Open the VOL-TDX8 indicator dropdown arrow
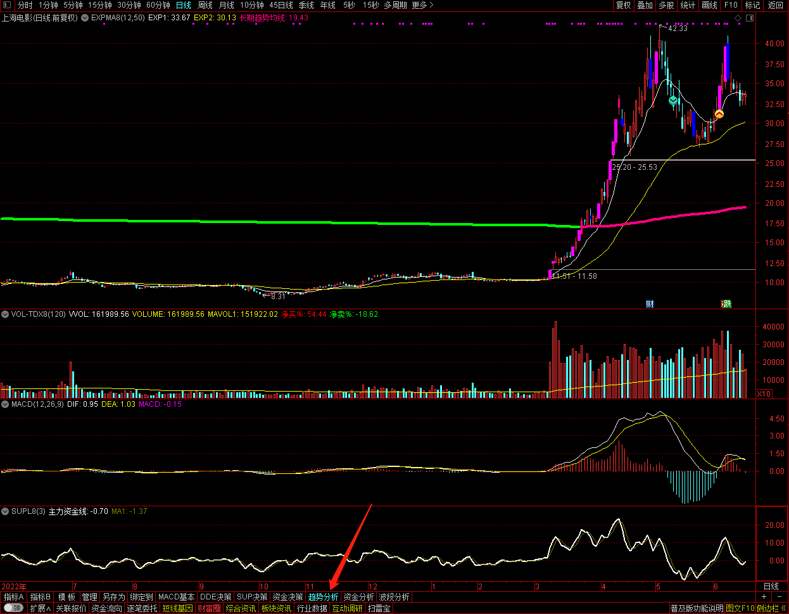 [x=5, y=314]
